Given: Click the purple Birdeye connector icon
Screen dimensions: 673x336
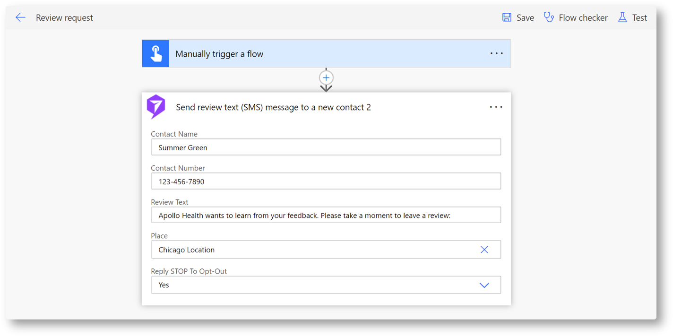Looking at the screenshot, I should tap(156, 107).
